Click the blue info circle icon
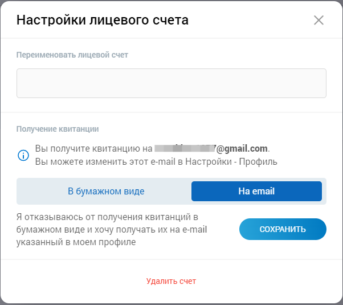The image size is (343, 305). [x=23, y=155]
